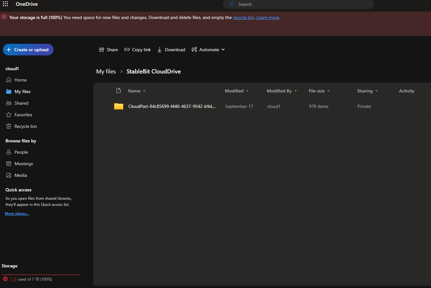The height and width of the screenshot is (288, 431).
Task: Click the Media sidebar icon
Action: point(9,175)
